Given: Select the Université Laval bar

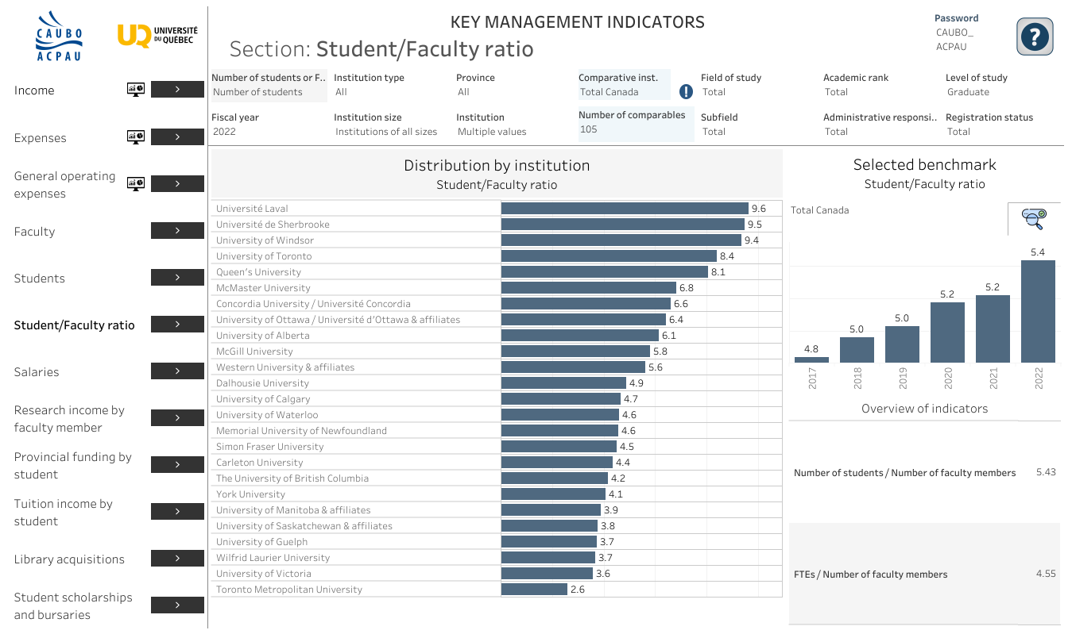Looking at the screenshot, I should click(624, 209).
